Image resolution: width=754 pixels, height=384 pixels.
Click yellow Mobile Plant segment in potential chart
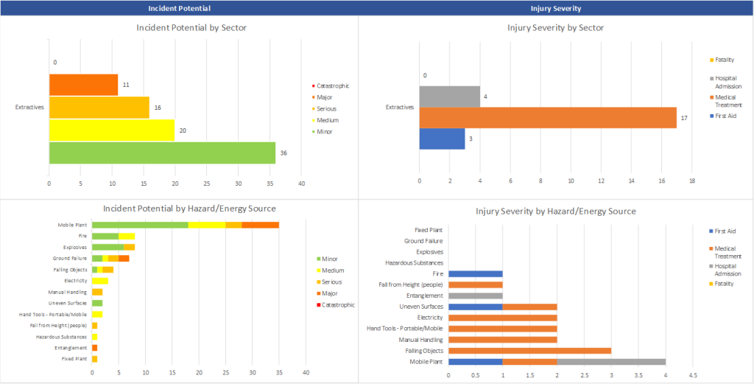coord(207,225)
